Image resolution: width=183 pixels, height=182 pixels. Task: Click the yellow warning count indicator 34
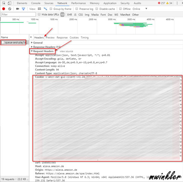169,3
